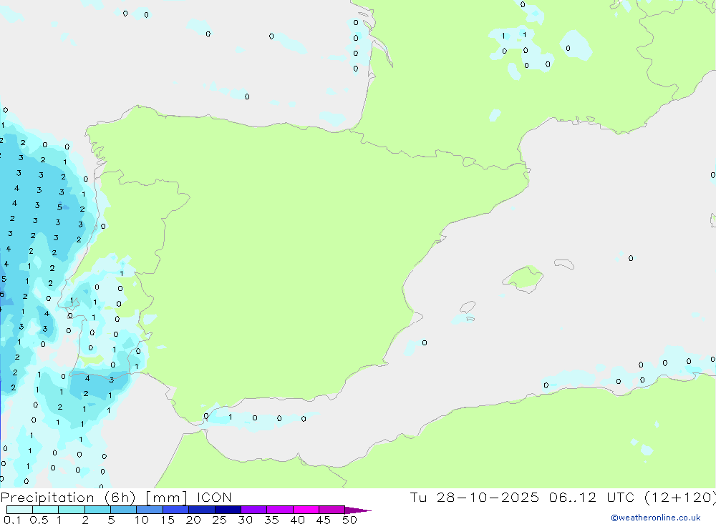Click the (12+120) forecast offset text
Screen dimensions: 716x524
680,497
